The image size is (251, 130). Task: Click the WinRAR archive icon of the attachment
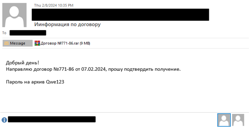(37, 43)
